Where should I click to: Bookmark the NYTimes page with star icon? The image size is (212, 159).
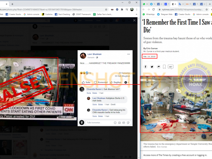pyautogui.click(x=207, y=9)
